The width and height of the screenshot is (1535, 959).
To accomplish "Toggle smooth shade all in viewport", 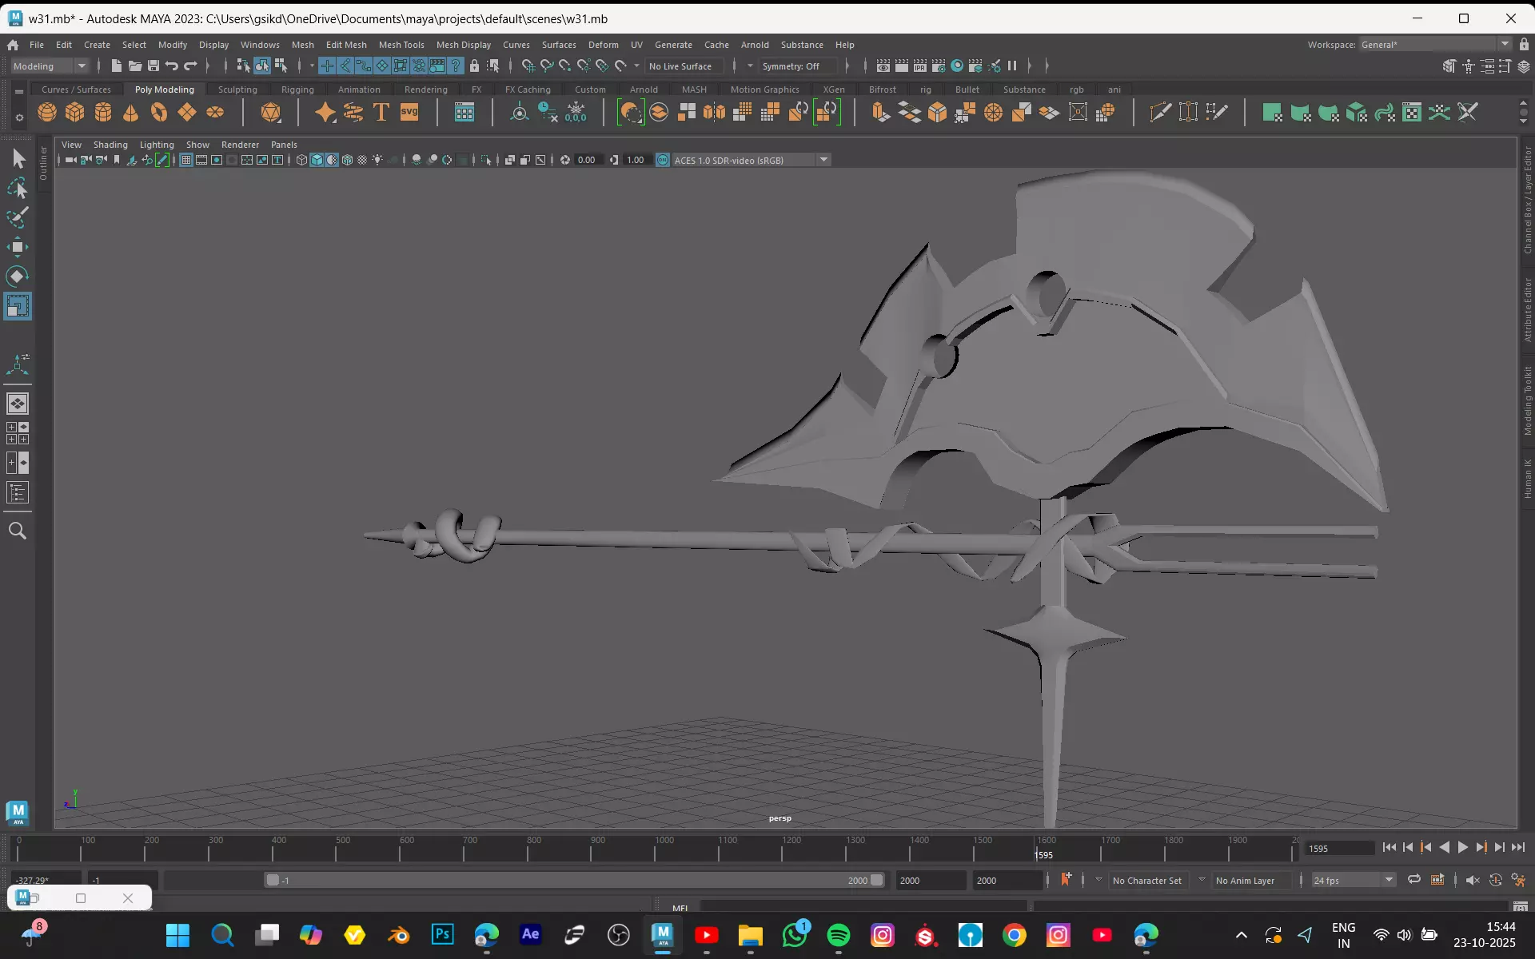I will pyautogui.click(x=317, y=160).
